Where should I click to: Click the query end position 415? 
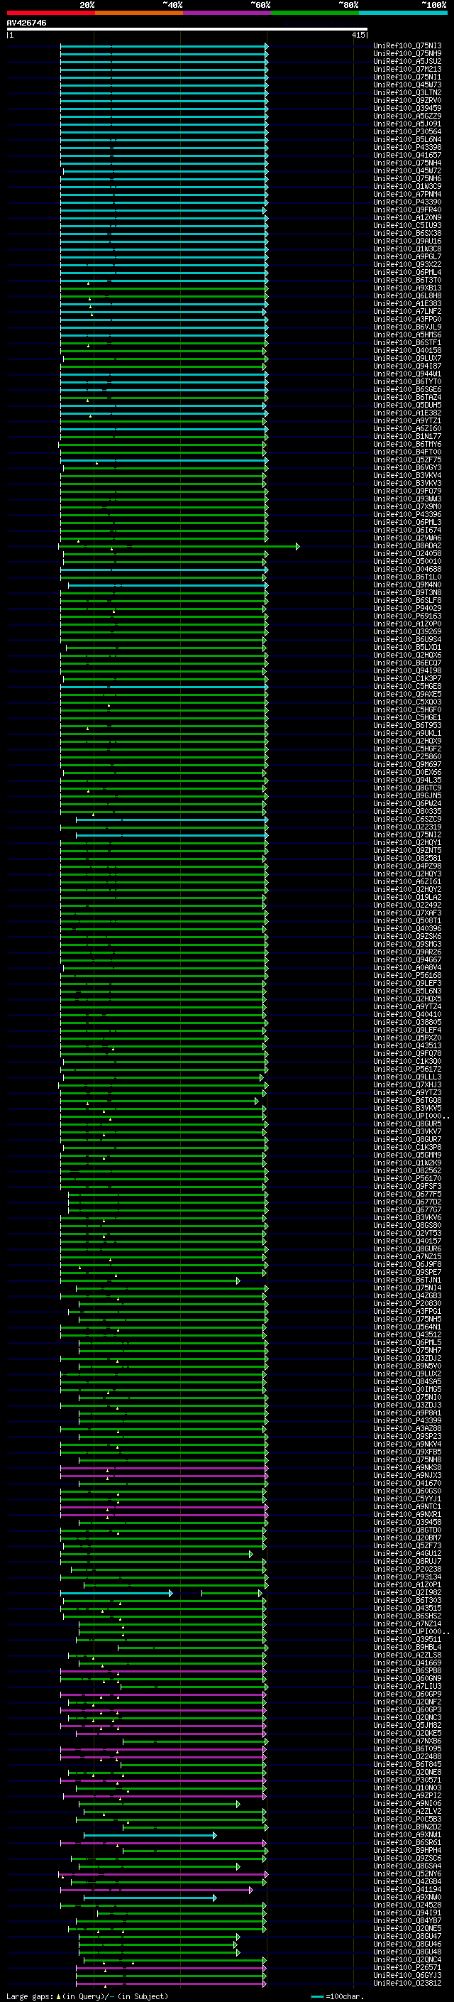[358, 35]
